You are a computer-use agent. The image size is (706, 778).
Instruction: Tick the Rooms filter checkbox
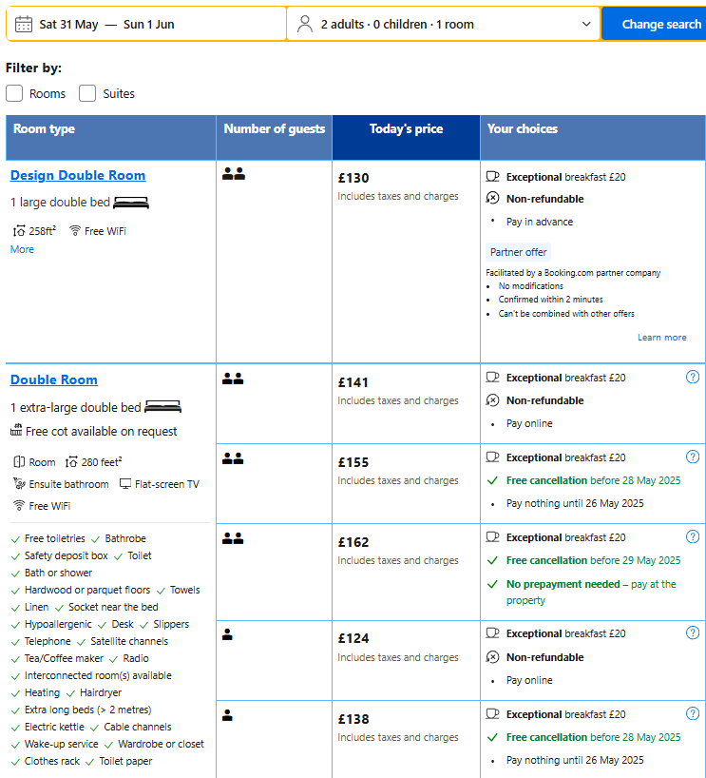coord(14,93)
